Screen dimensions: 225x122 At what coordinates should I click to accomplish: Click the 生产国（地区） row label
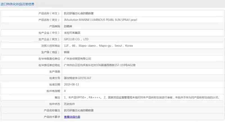(50, 52)
